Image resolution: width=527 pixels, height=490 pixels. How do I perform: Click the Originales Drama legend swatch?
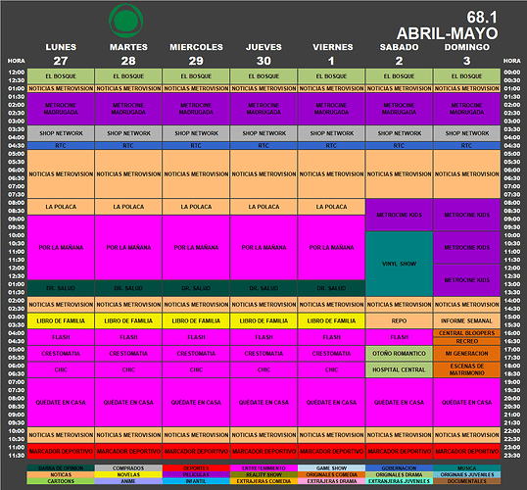click(400, 474)
